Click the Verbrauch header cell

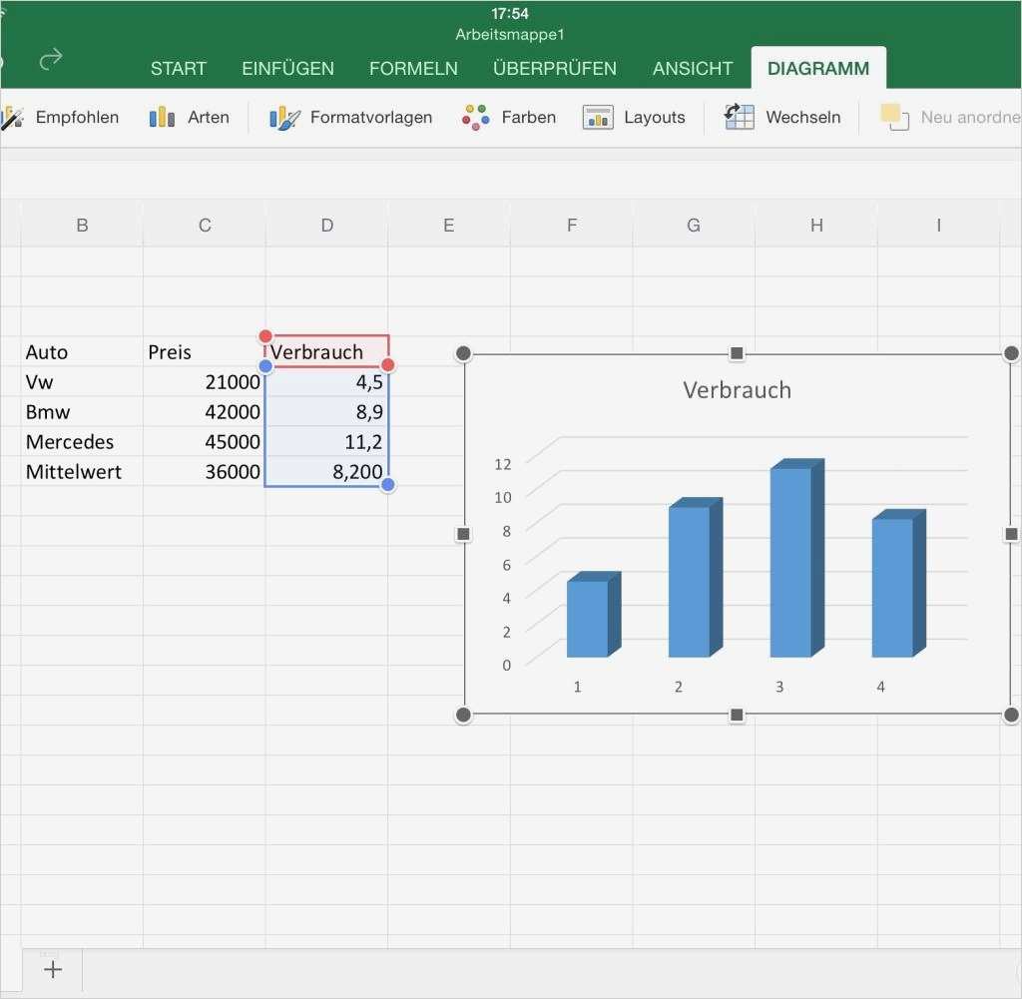[327, 352]
